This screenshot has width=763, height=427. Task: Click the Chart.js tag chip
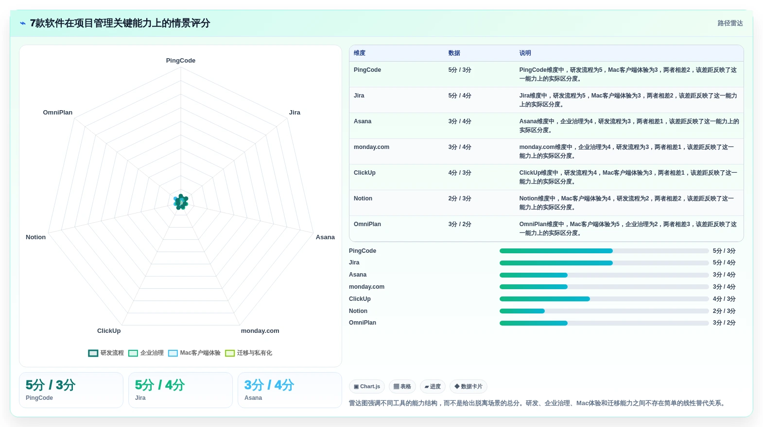pyautogui.click(x=367, y=387)
